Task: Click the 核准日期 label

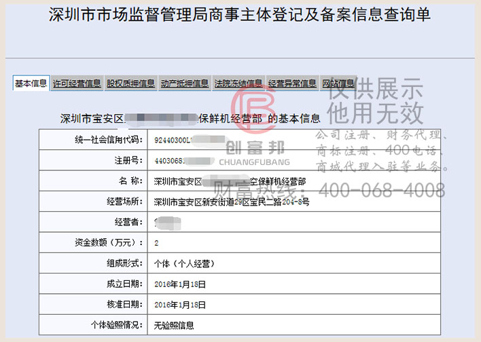Action: point(124,304)
